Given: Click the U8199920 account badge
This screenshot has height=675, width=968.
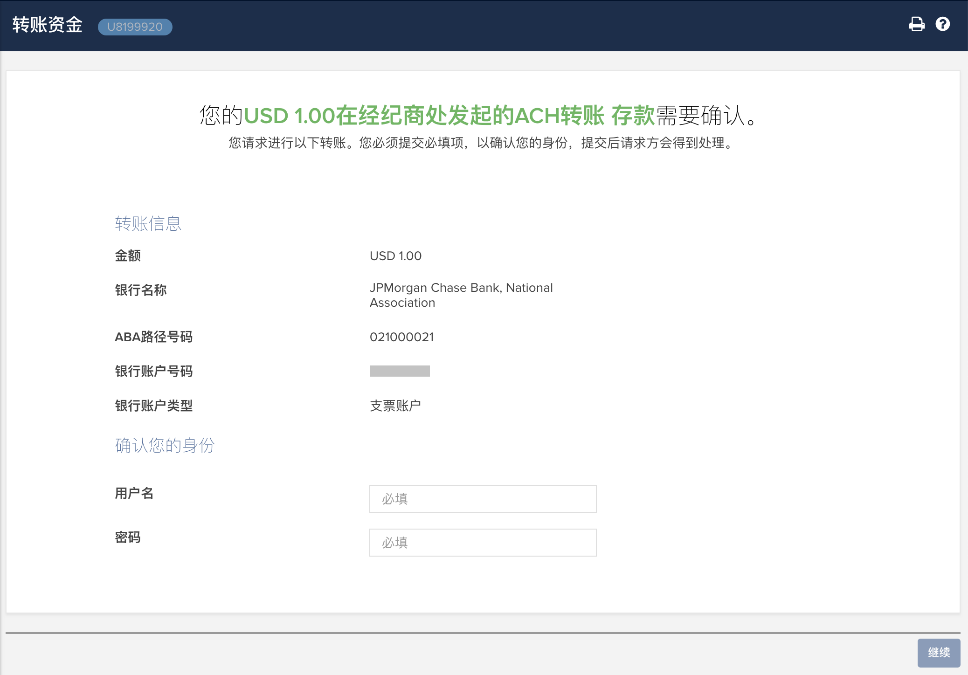Looking at the screenshot, I should (x=135, y=27).
